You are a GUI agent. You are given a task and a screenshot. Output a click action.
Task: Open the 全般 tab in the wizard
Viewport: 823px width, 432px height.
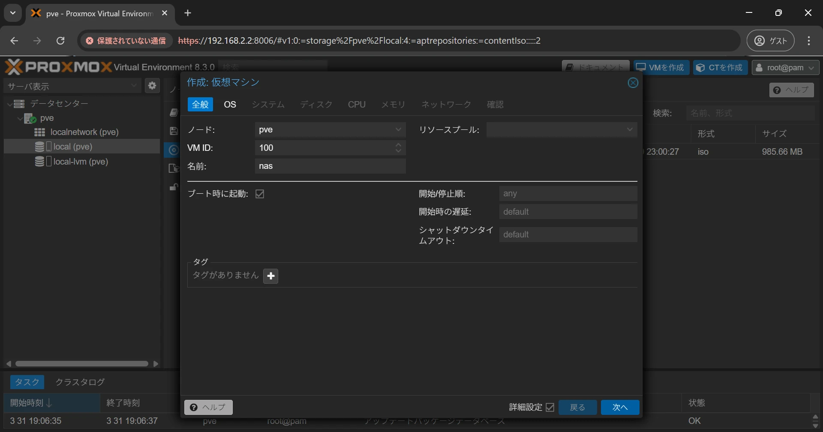pos(200,105)
